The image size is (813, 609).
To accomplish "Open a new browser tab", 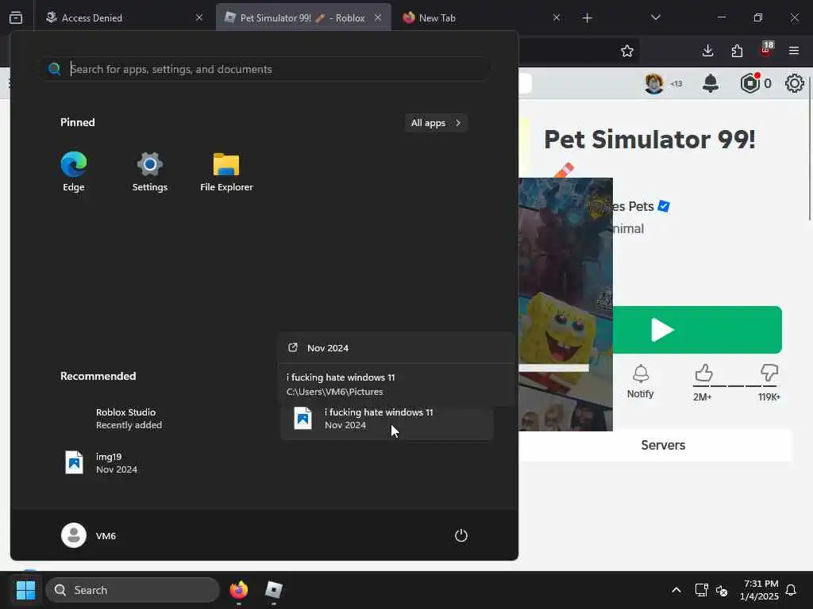I will [x=587, y=18].
